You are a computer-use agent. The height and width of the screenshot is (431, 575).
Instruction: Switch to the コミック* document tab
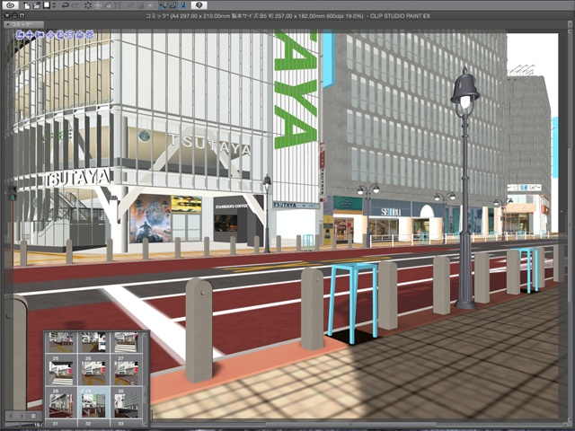tap(24, 24)
